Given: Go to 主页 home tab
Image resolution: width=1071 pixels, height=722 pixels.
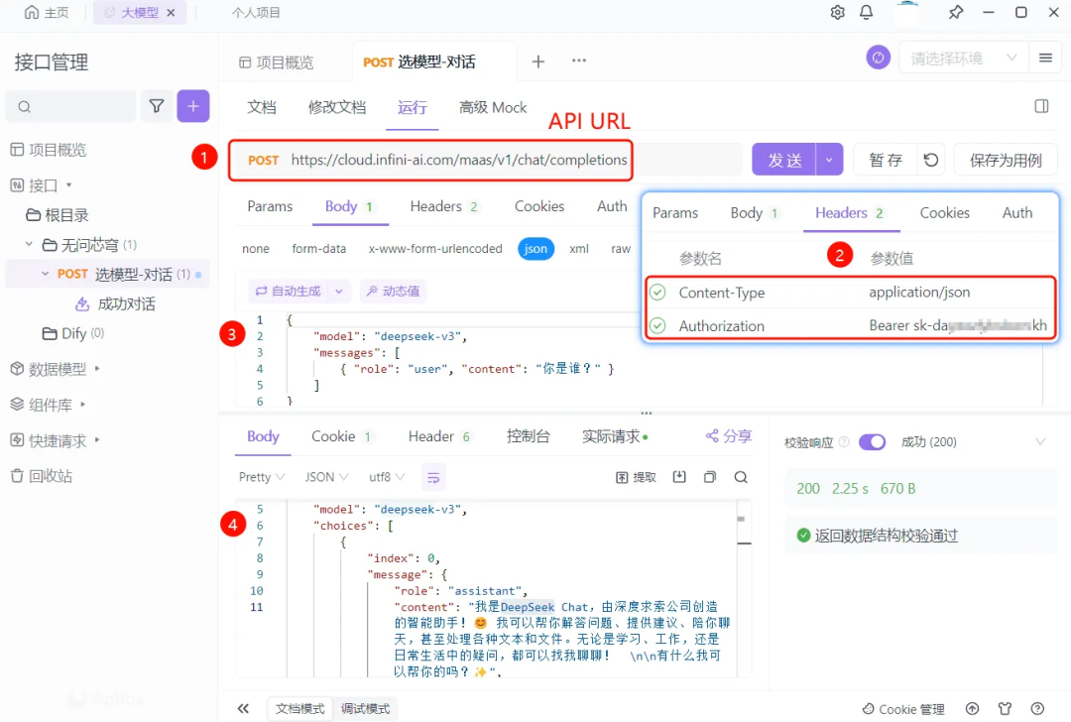Looking at the screenshot, I should (47, 12).
